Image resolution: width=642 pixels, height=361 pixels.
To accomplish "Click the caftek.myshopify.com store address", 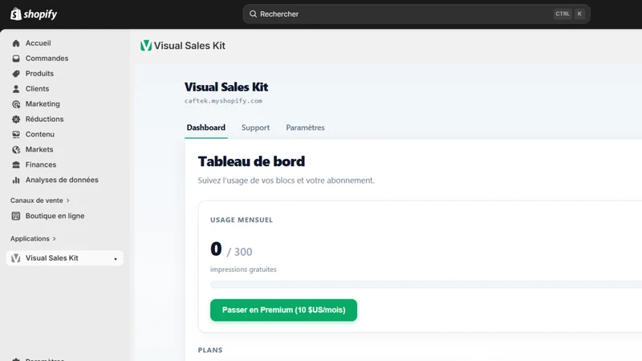I will [x=223, y=101].
